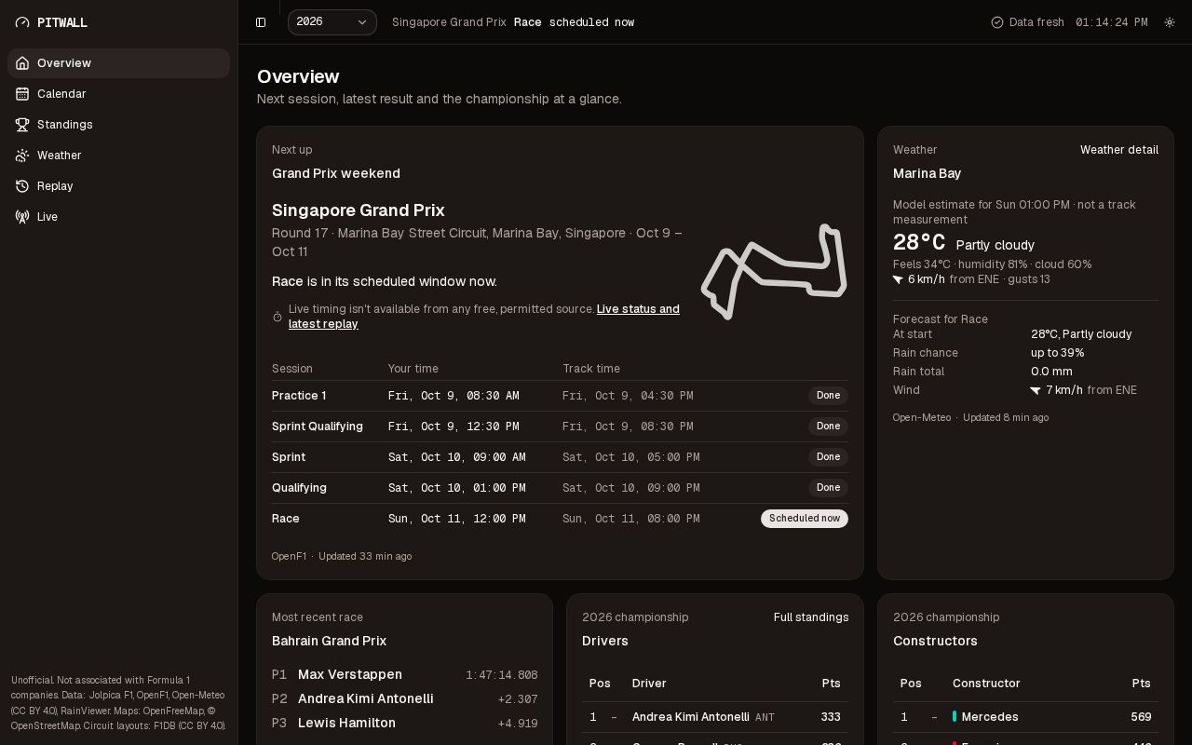Screen dimensions: 1192x745
Task: Click the Calendar icon in sidebar
Action: pyautogui.click(x=22, y=94)
